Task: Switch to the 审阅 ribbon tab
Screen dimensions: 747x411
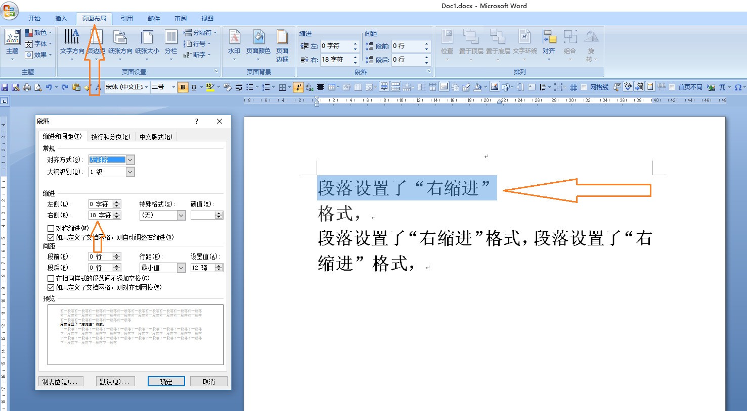Action: pos(181,18)
